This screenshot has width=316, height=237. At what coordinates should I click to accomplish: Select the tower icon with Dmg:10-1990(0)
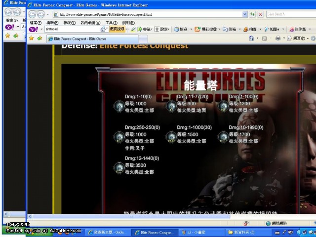pos(223,137)
